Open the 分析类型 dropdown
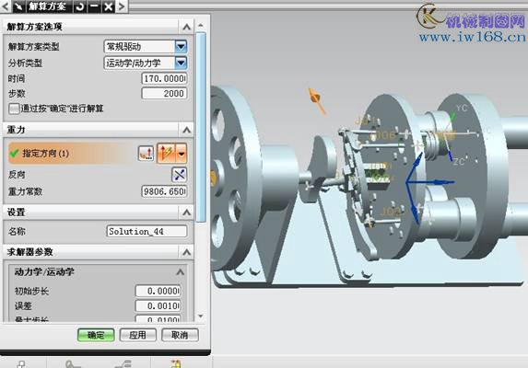 [x=181, y=63]
